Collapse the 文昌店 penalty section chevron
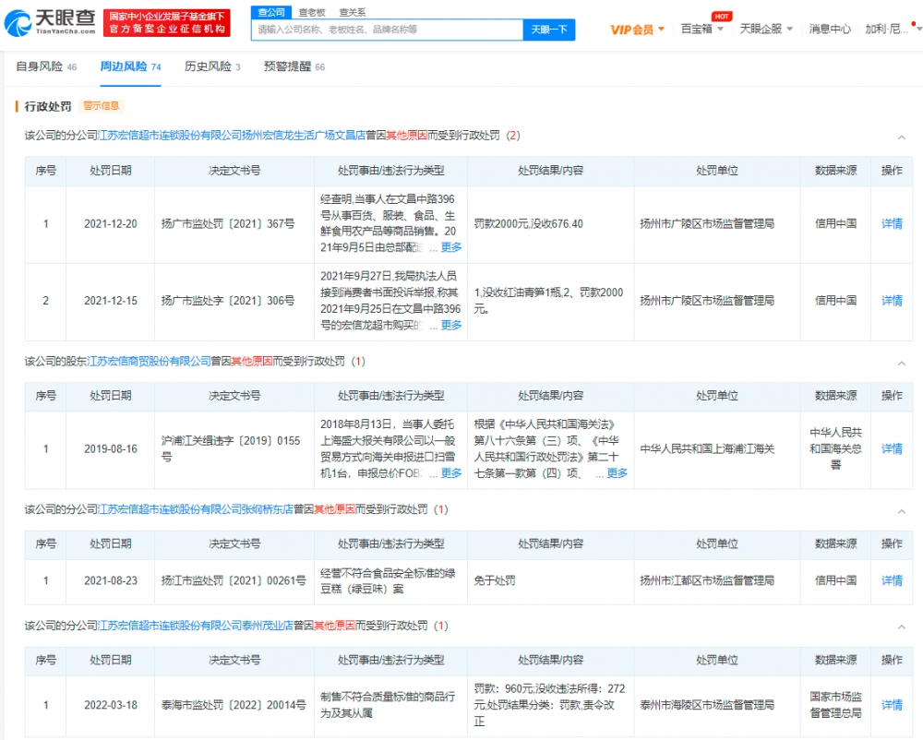Screen dimensions: 923x740 coord(901,137)
